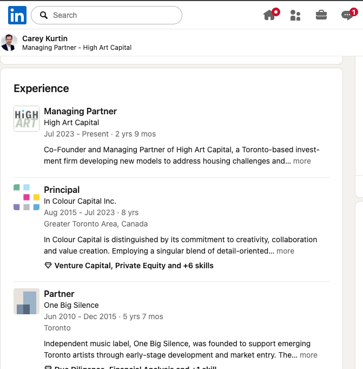The image size is (363, 369).
Task: Click the skills diamond icon beside Venture Capital
Action: click(x=48, y=266)
